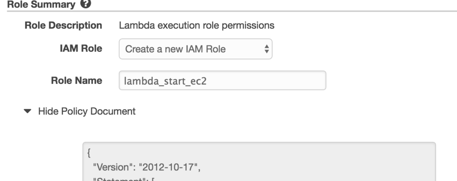Select the "Create a new IAM Role" option text

pyautogui.click(x=175, y=49)
